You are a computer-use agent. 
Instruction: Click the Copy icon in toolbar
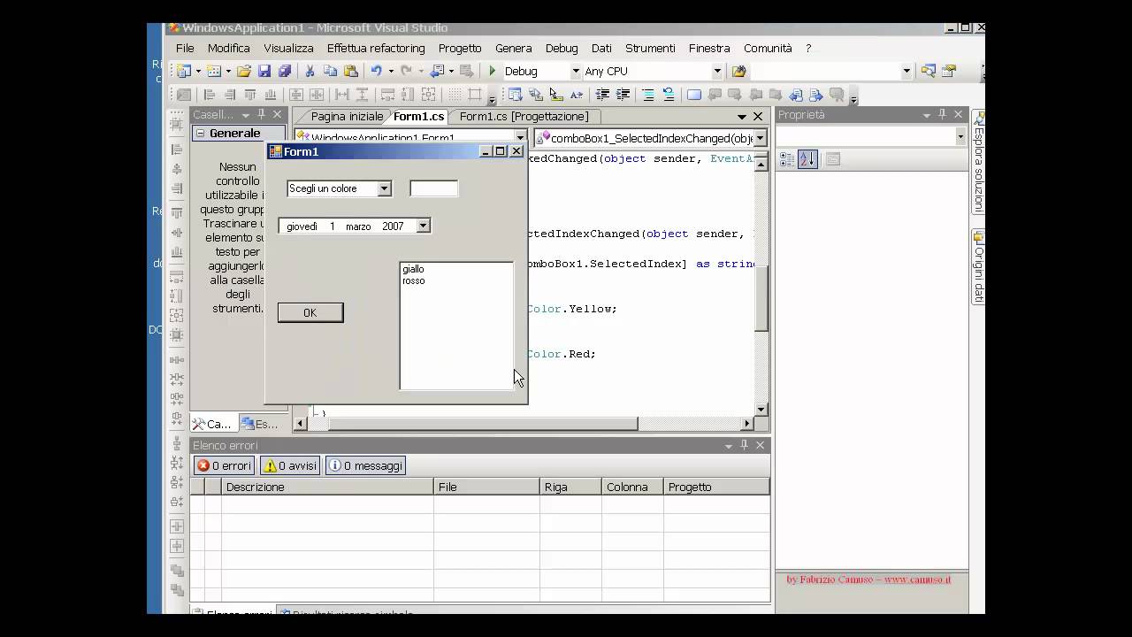330,71
